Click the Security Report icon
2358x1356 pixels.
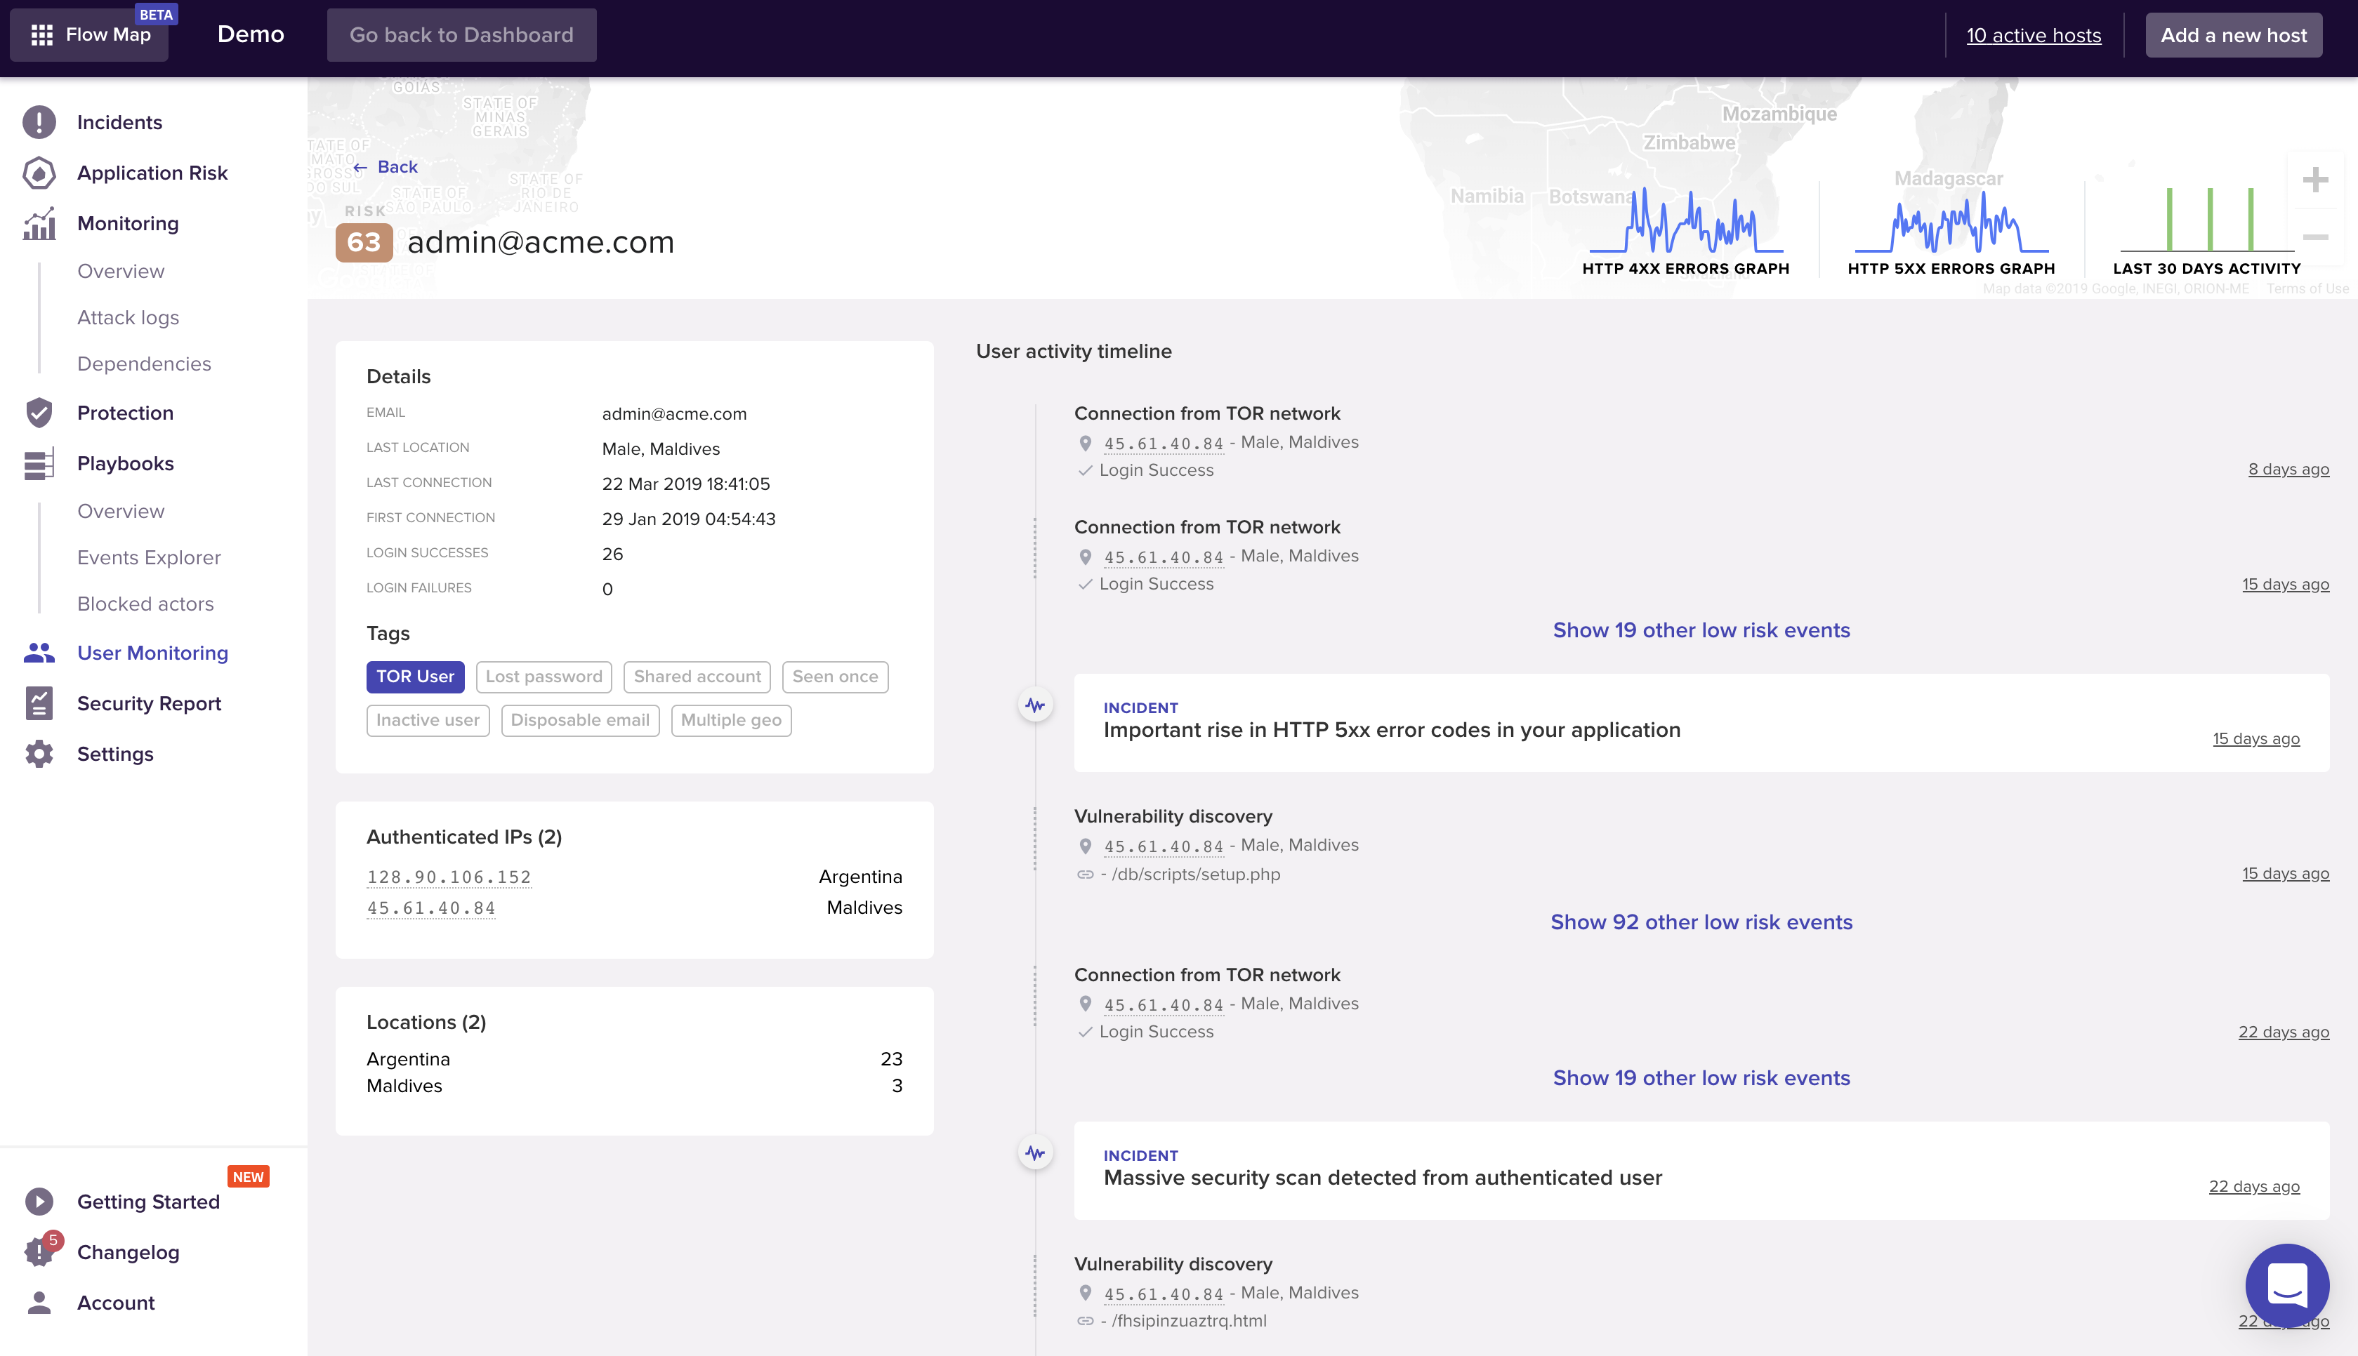click(39, 703)
